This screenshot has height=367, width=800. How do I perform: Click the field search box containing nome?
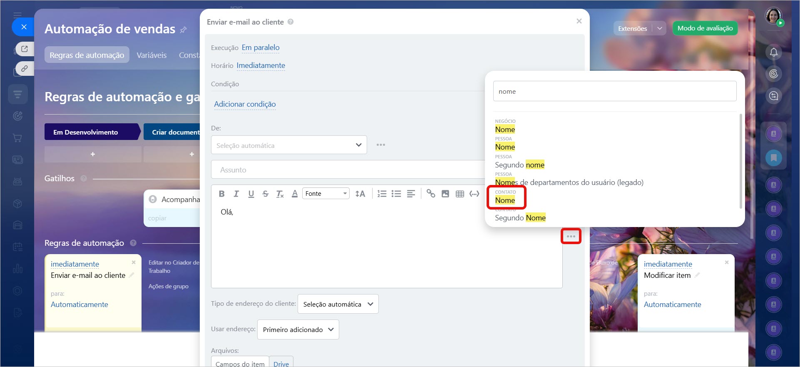click(614, 91)
